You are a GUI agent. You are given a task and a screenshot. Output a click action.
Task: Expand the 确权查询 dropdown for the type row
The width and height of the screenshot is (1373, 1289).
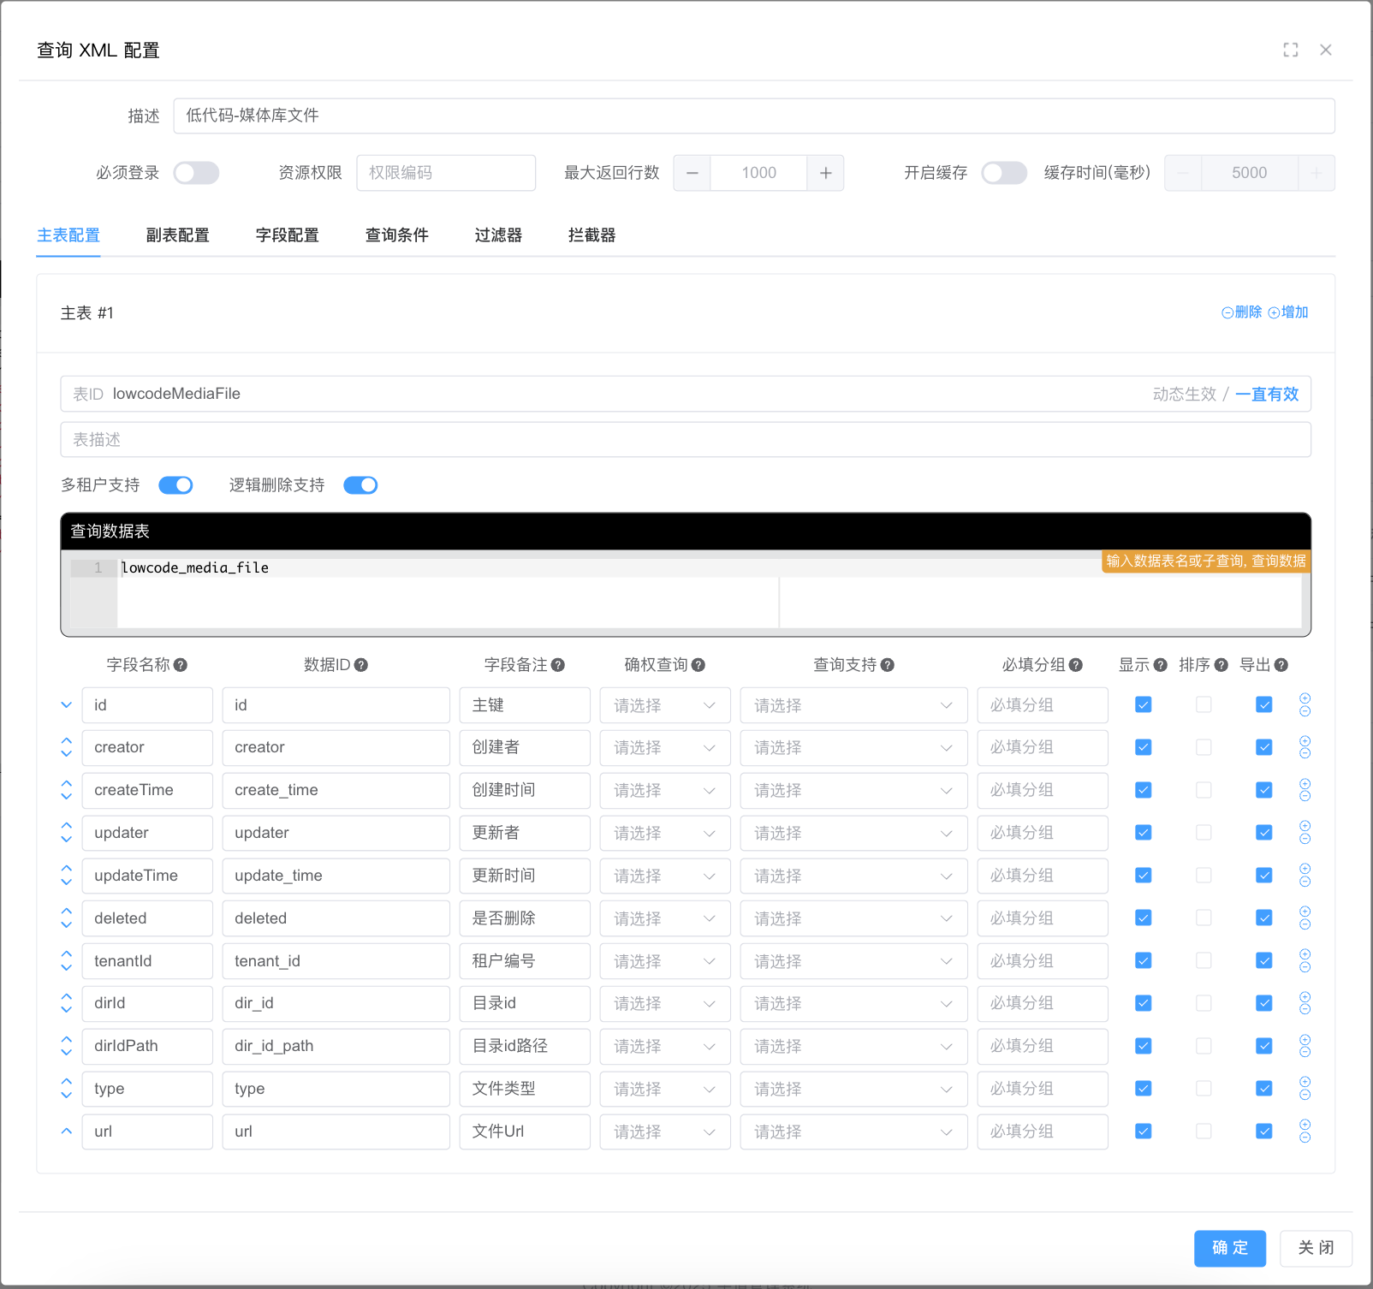tap(664, 1089)
